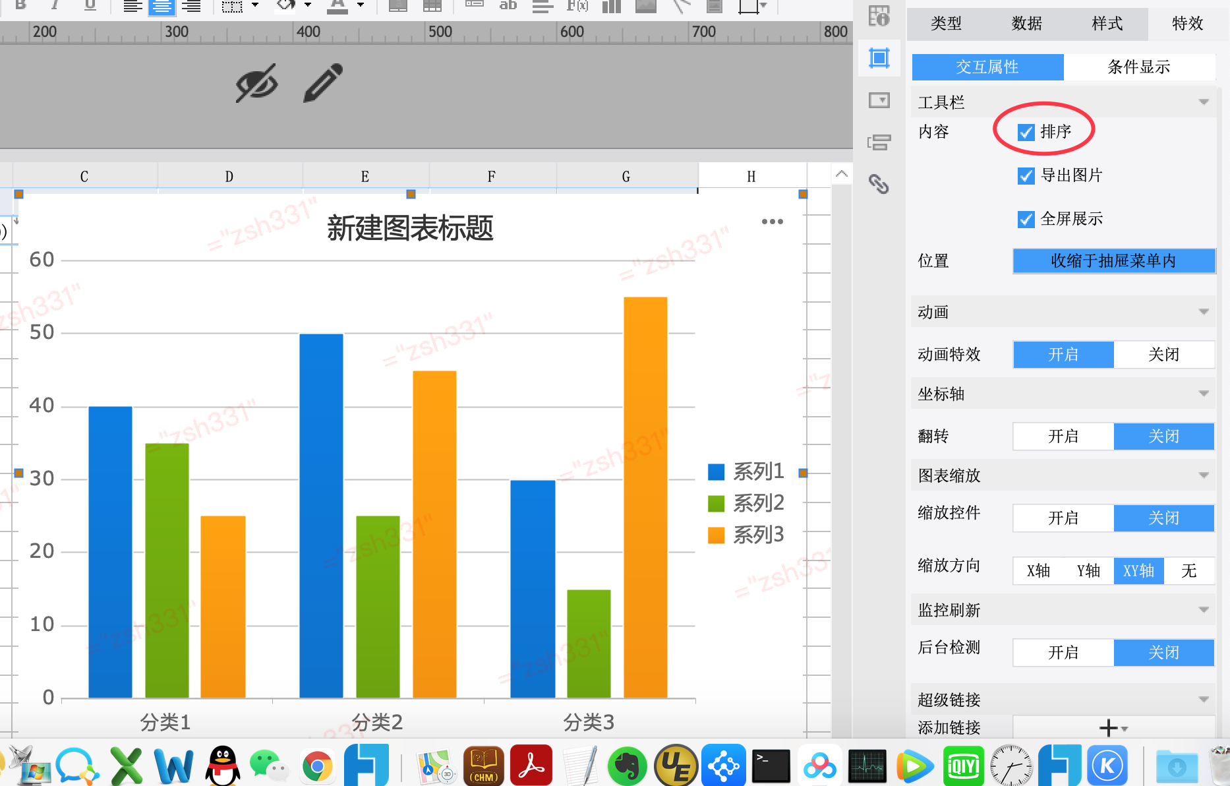The width and height of the screenshot is (1230, 786).
Task: Set 翻转 to 关闭
Action: pyautogui.click(x=1164, y=437)
